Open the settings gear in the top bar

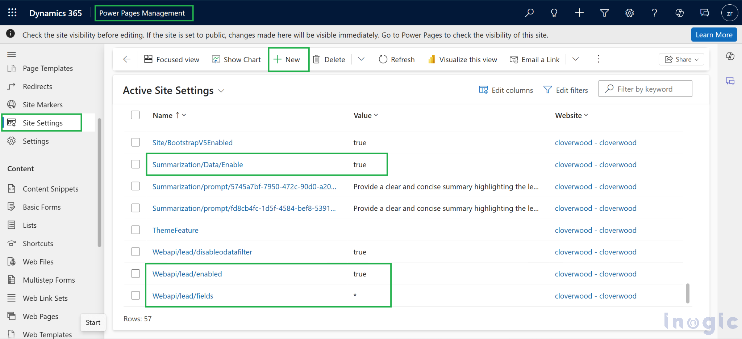(629, 13)
